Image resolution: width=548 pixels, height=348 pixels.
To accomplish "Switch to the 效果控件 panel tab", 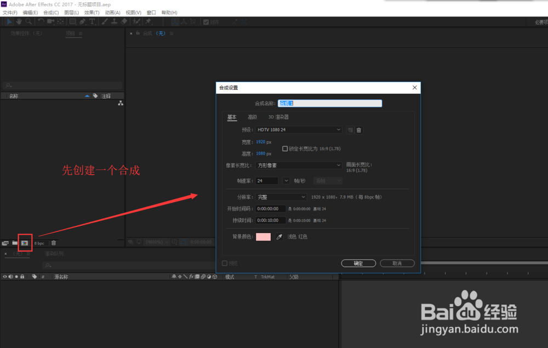I will pyautogui.click(x=26, y=33).
